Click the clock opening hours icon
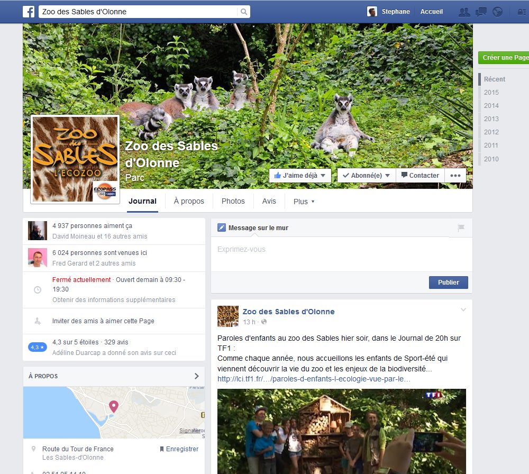This screenshot has width=529, height=474. click(x=38, y=289)
